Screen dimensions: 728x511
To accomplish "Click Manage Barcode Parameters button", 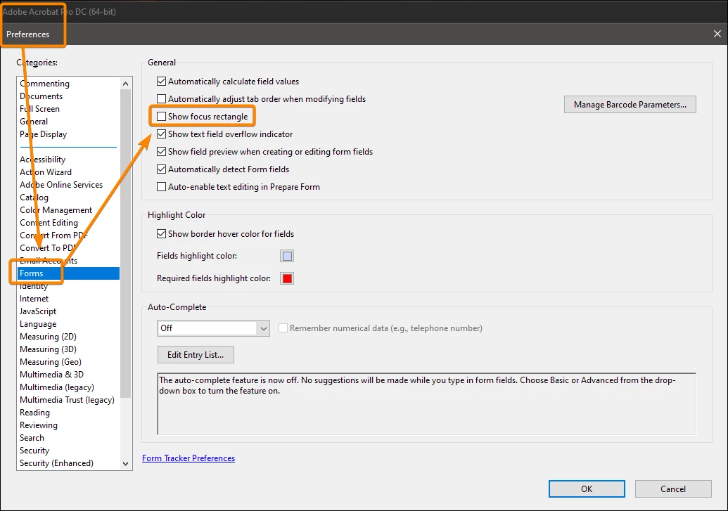I will click(x=630, y=105).
